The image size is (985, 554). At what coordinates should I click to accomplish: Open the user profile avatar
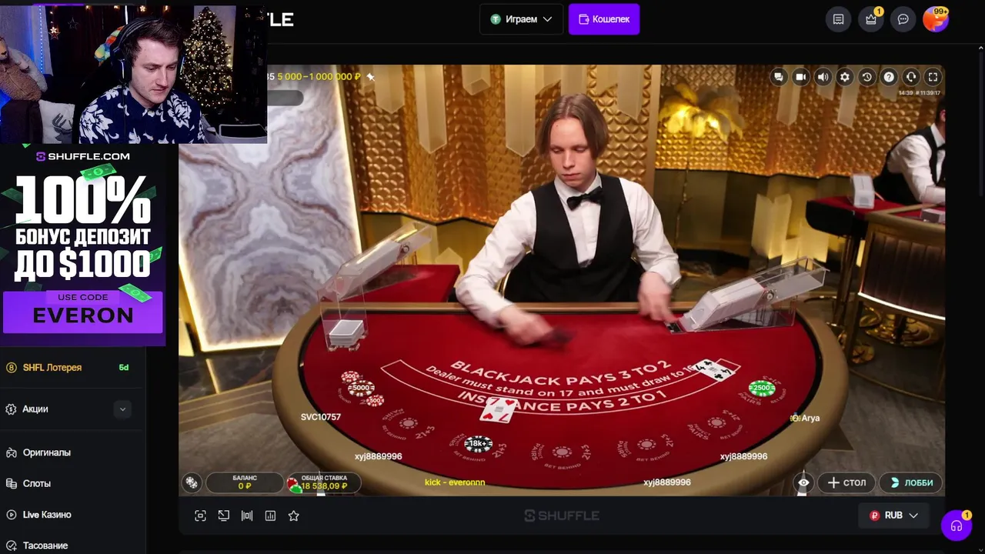[935, 19]
